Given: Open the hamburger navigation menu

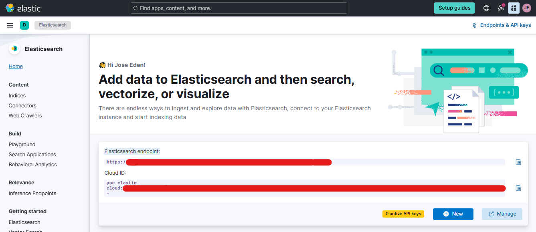Looking at the screenshot, I should (x=10, y=25).
